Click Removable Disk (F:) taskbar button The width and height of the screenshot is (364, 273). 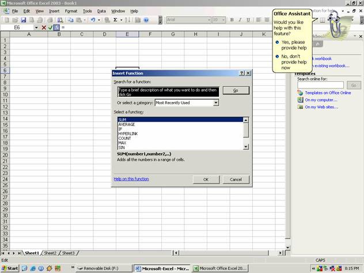click(104, 268)
